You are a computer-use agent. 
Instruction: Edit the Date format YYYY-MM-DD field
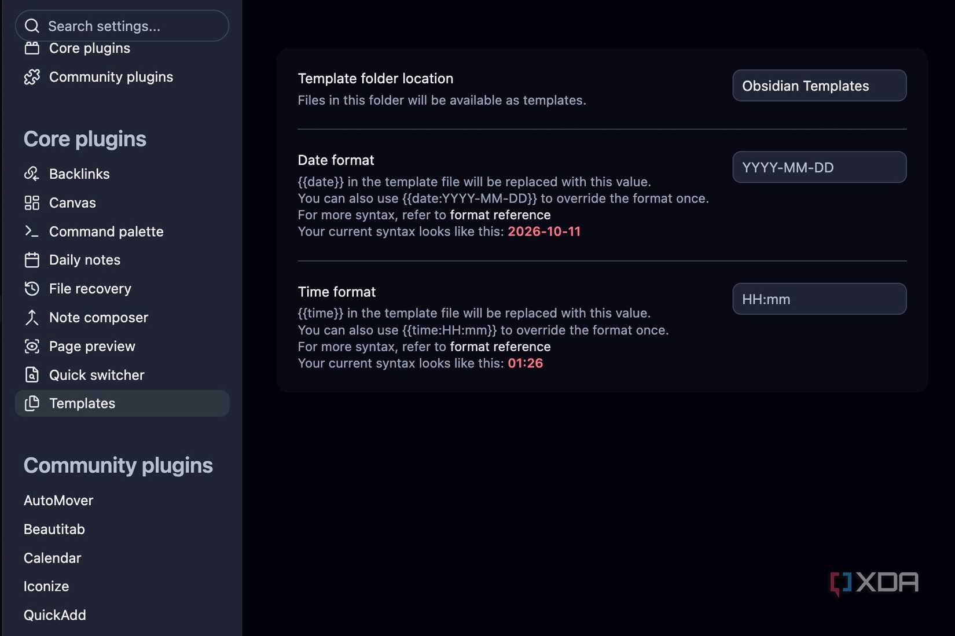click(819, 167)
